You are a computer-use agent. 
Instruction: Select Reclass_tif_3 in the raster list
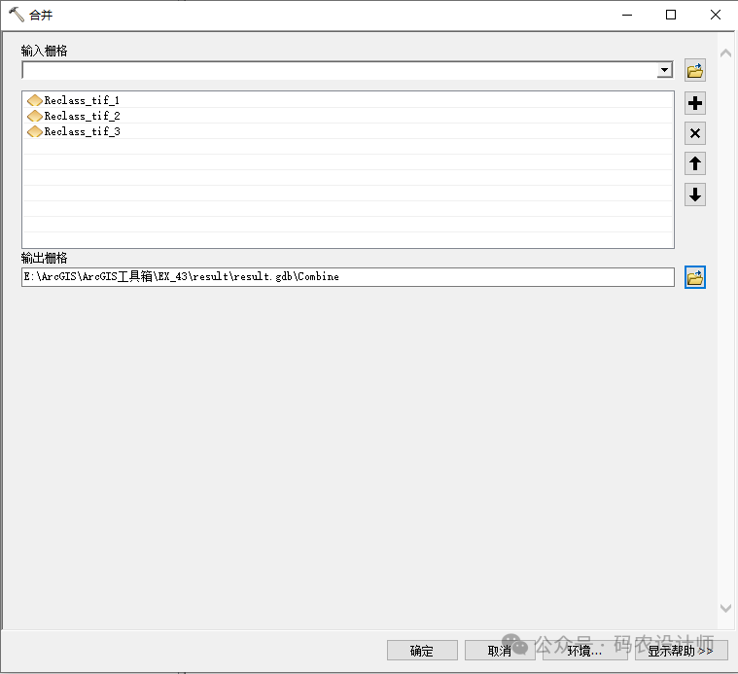[x=82, y=131]
